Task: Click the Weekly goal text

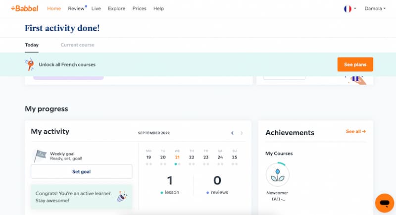Action: [x=62, y=154]
